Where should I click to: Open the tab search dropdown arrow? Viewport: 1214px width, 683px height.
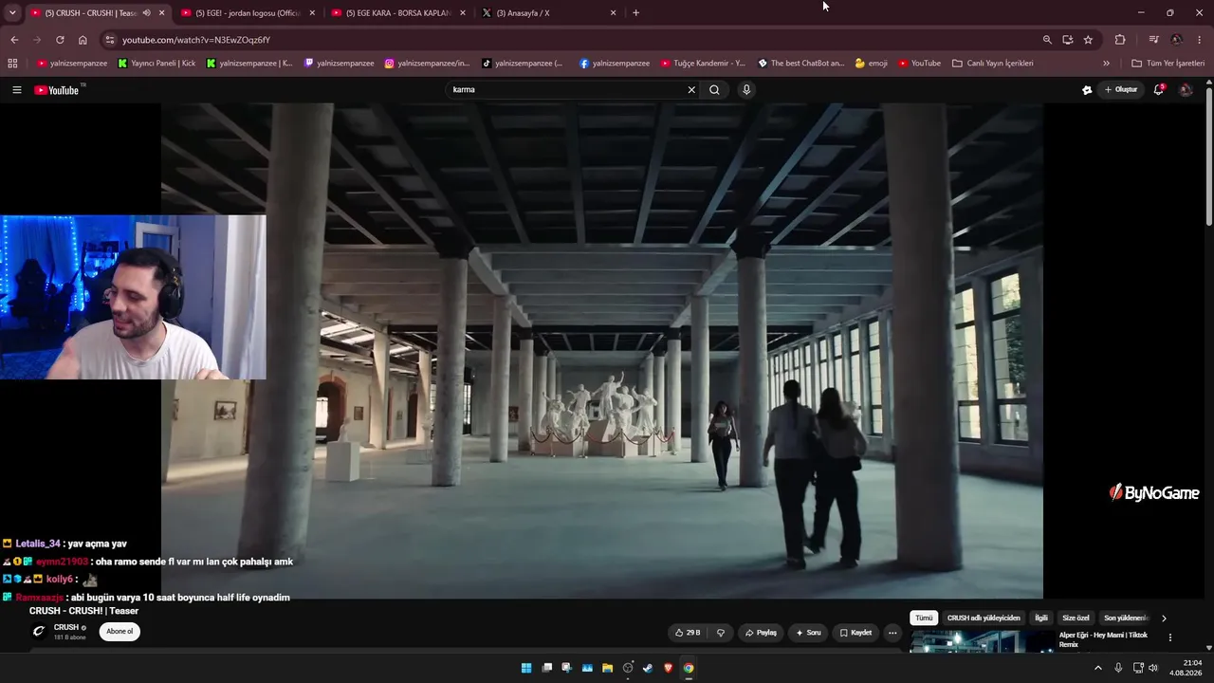[12, 13]
